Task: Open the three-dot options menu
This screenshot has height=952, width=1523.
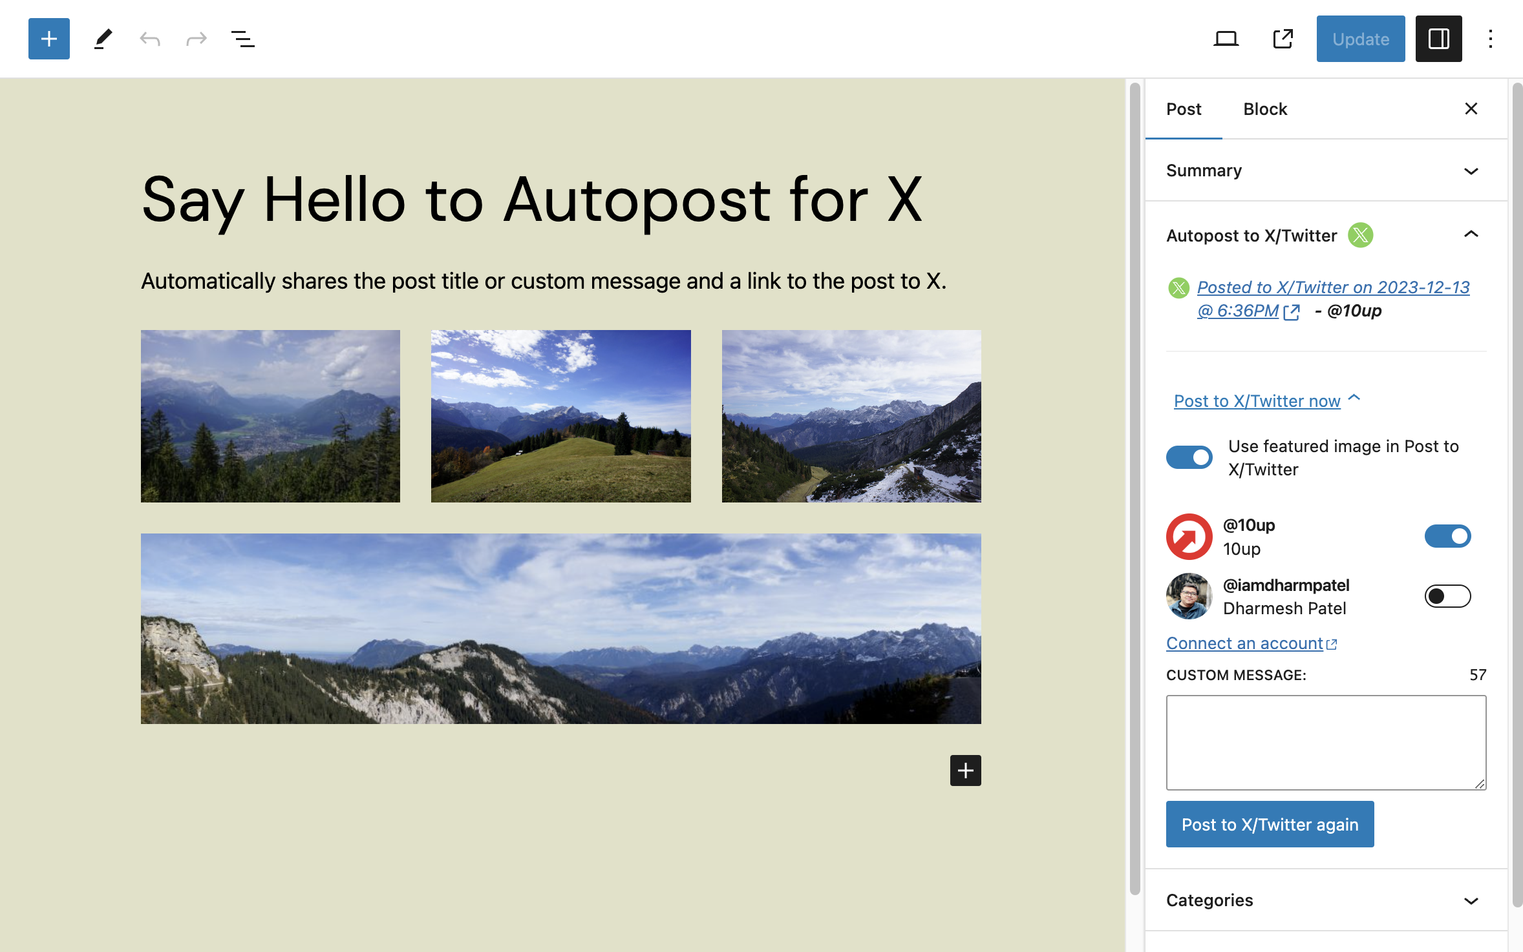Action: click(1491, 39)
